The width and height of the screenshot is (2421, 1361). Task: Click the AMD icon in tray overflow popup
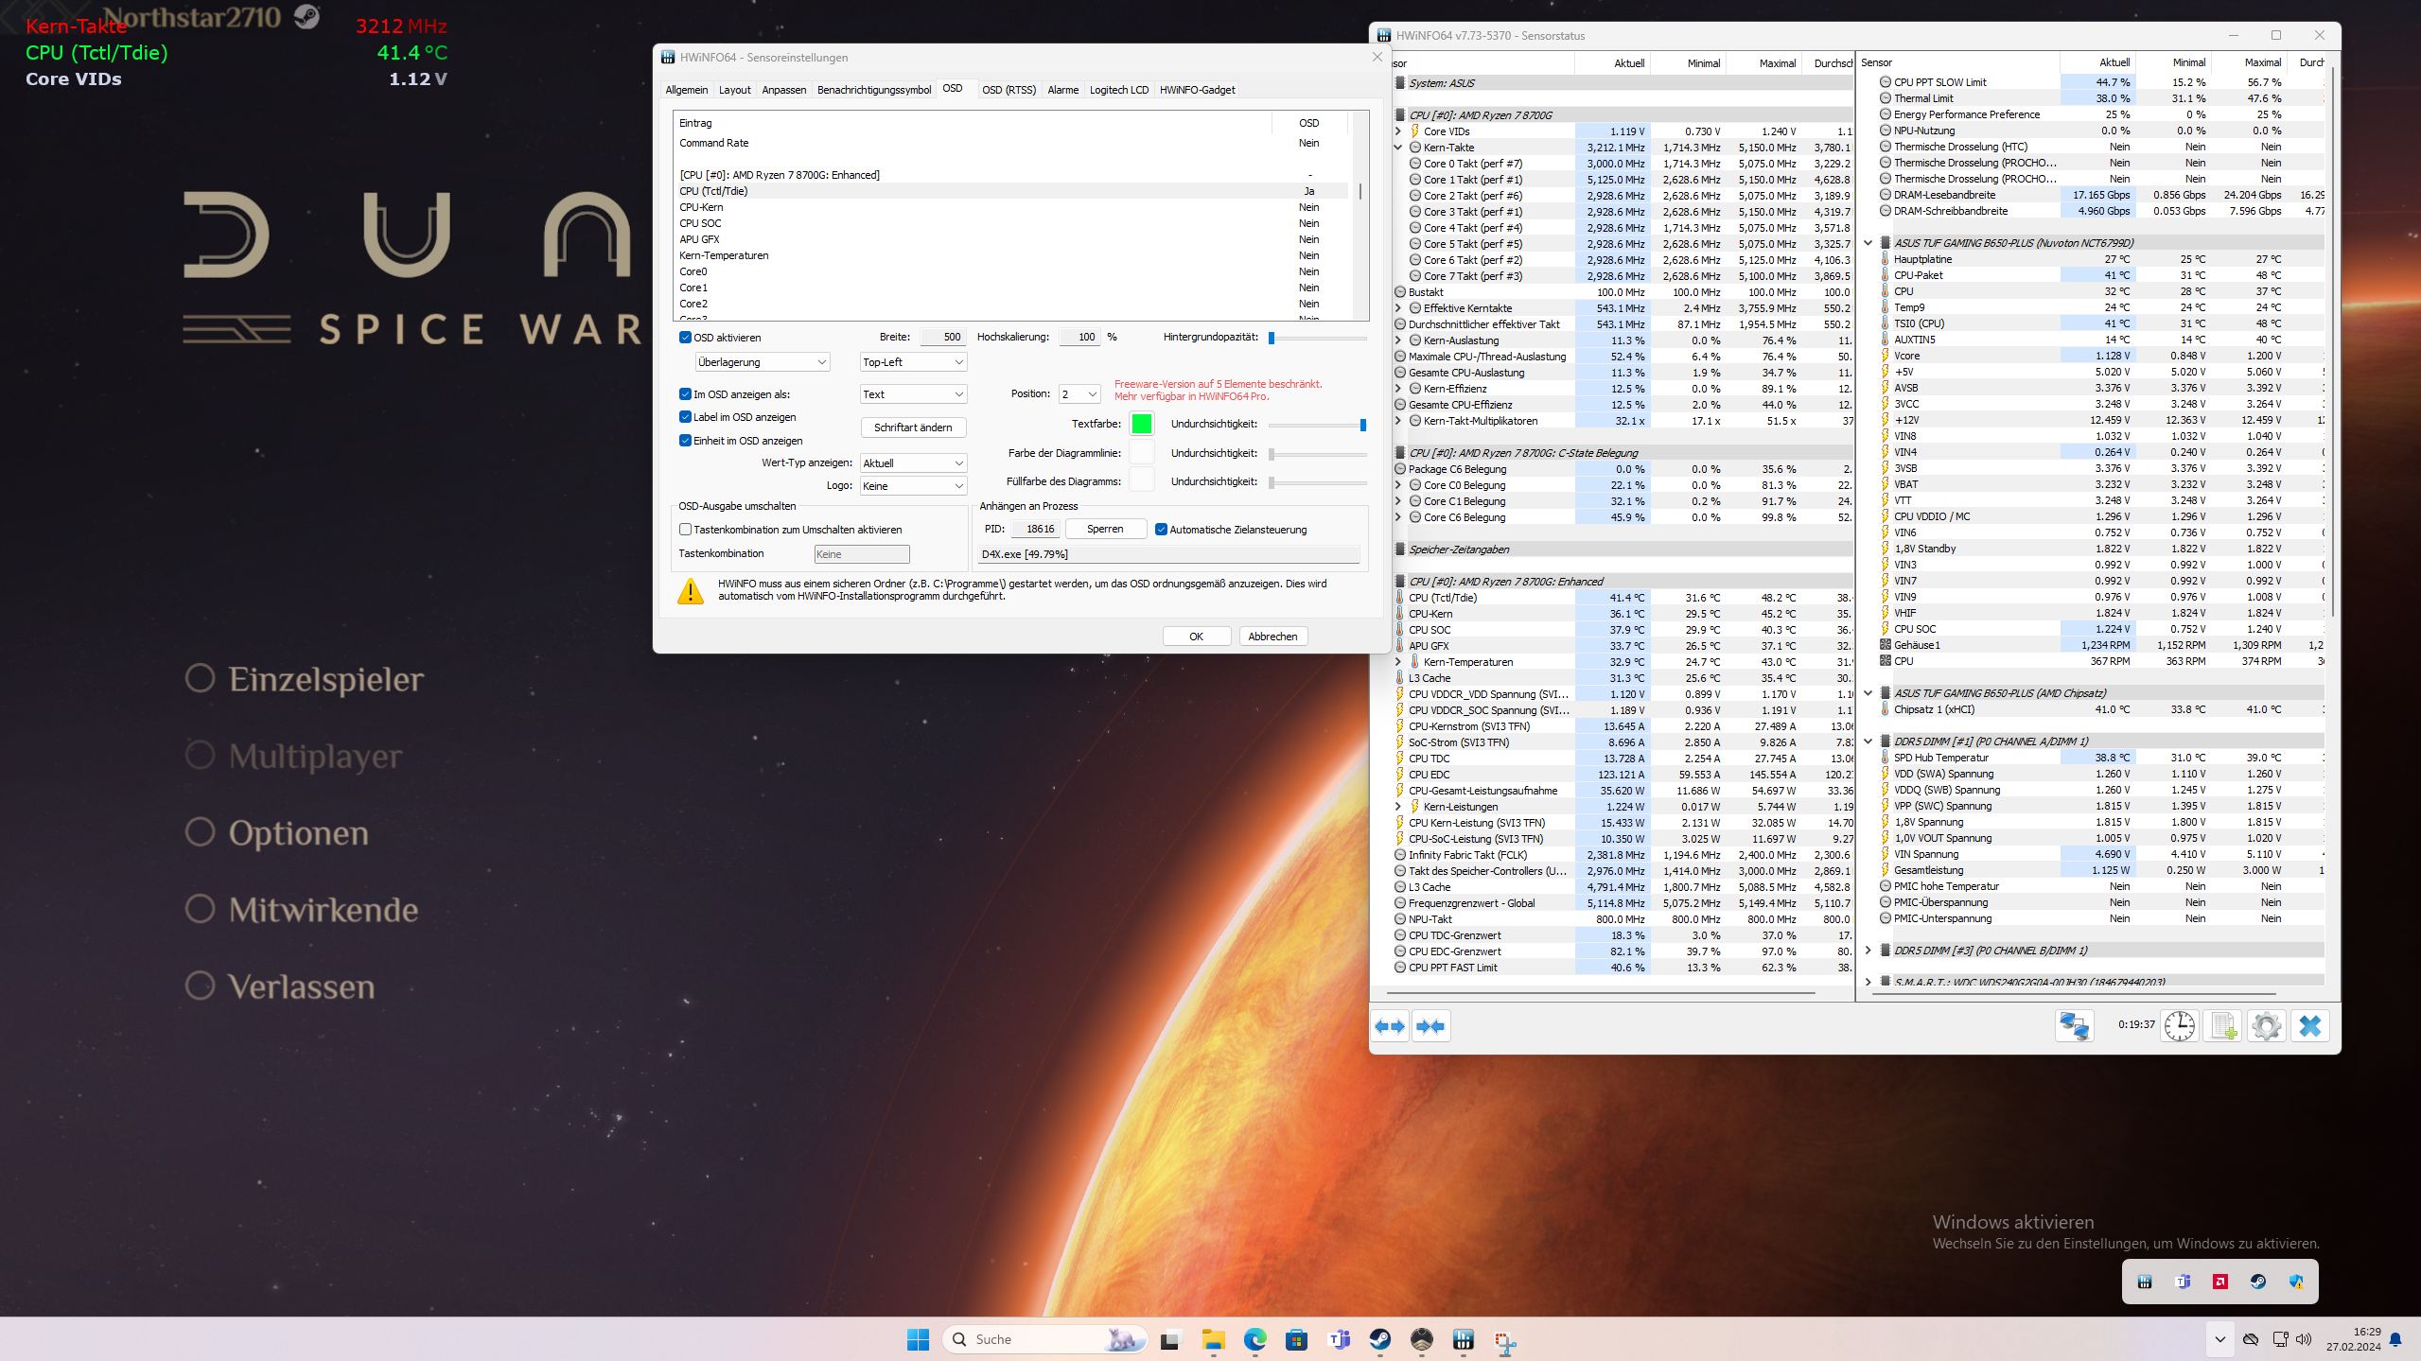(x=2220, y=1282)
